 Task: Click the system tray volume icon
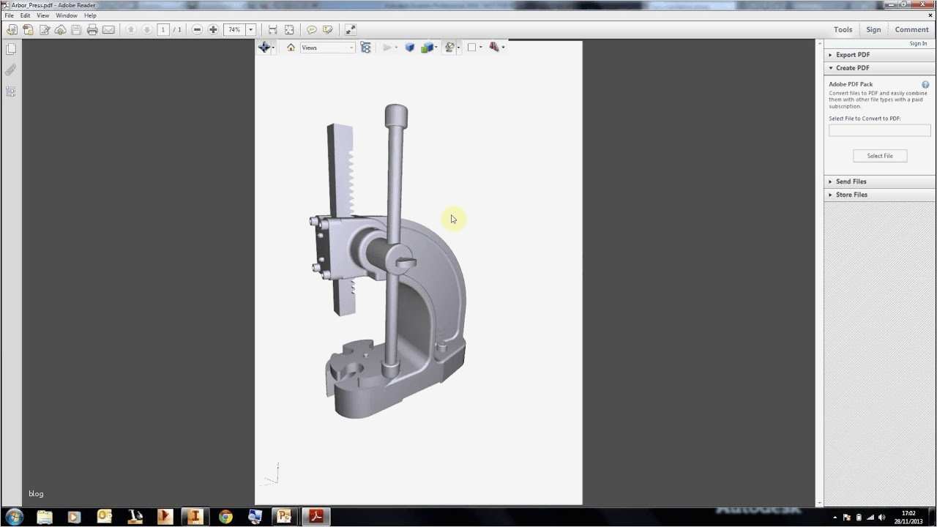tap(881, 517)
